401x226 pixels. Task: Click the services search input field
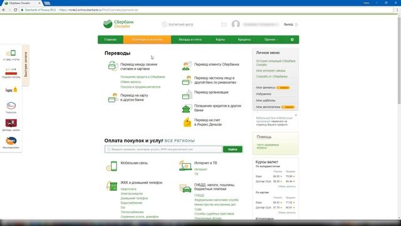pyautogui.click(x=164, y=149)
